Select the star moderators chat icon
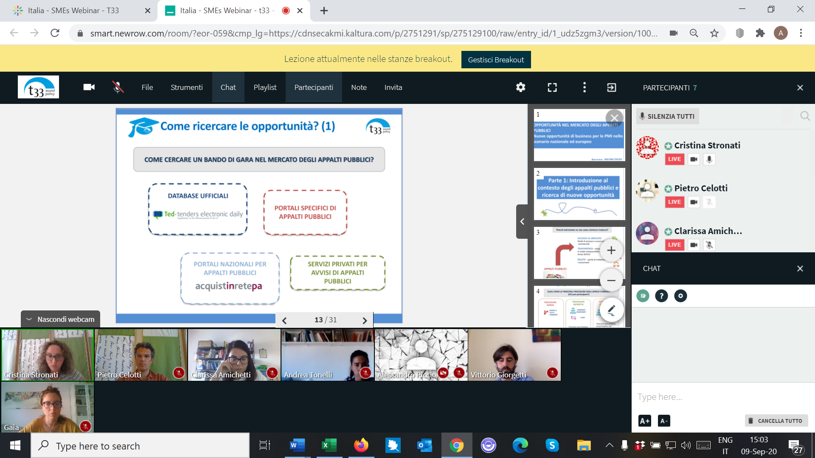This screenshot has width=815, height=458. pos(680,296)
